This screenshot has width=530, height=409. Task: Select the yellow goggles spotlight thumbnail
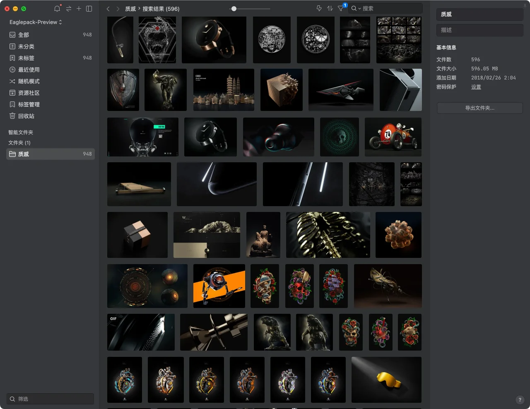[386, 380]
